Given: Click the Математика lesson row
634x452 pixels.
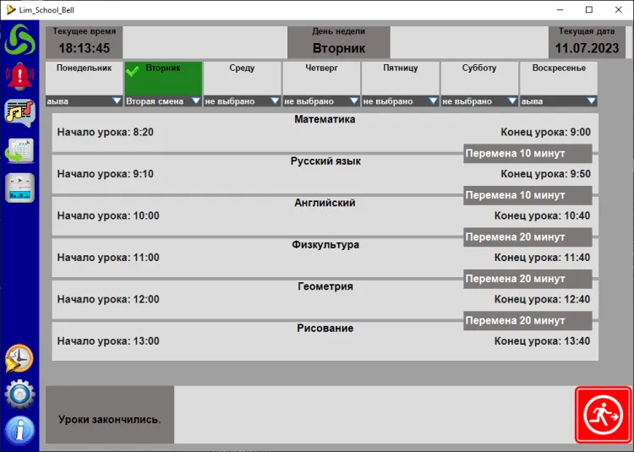Looking at the screenshot, I should click(x=325, y=132).
